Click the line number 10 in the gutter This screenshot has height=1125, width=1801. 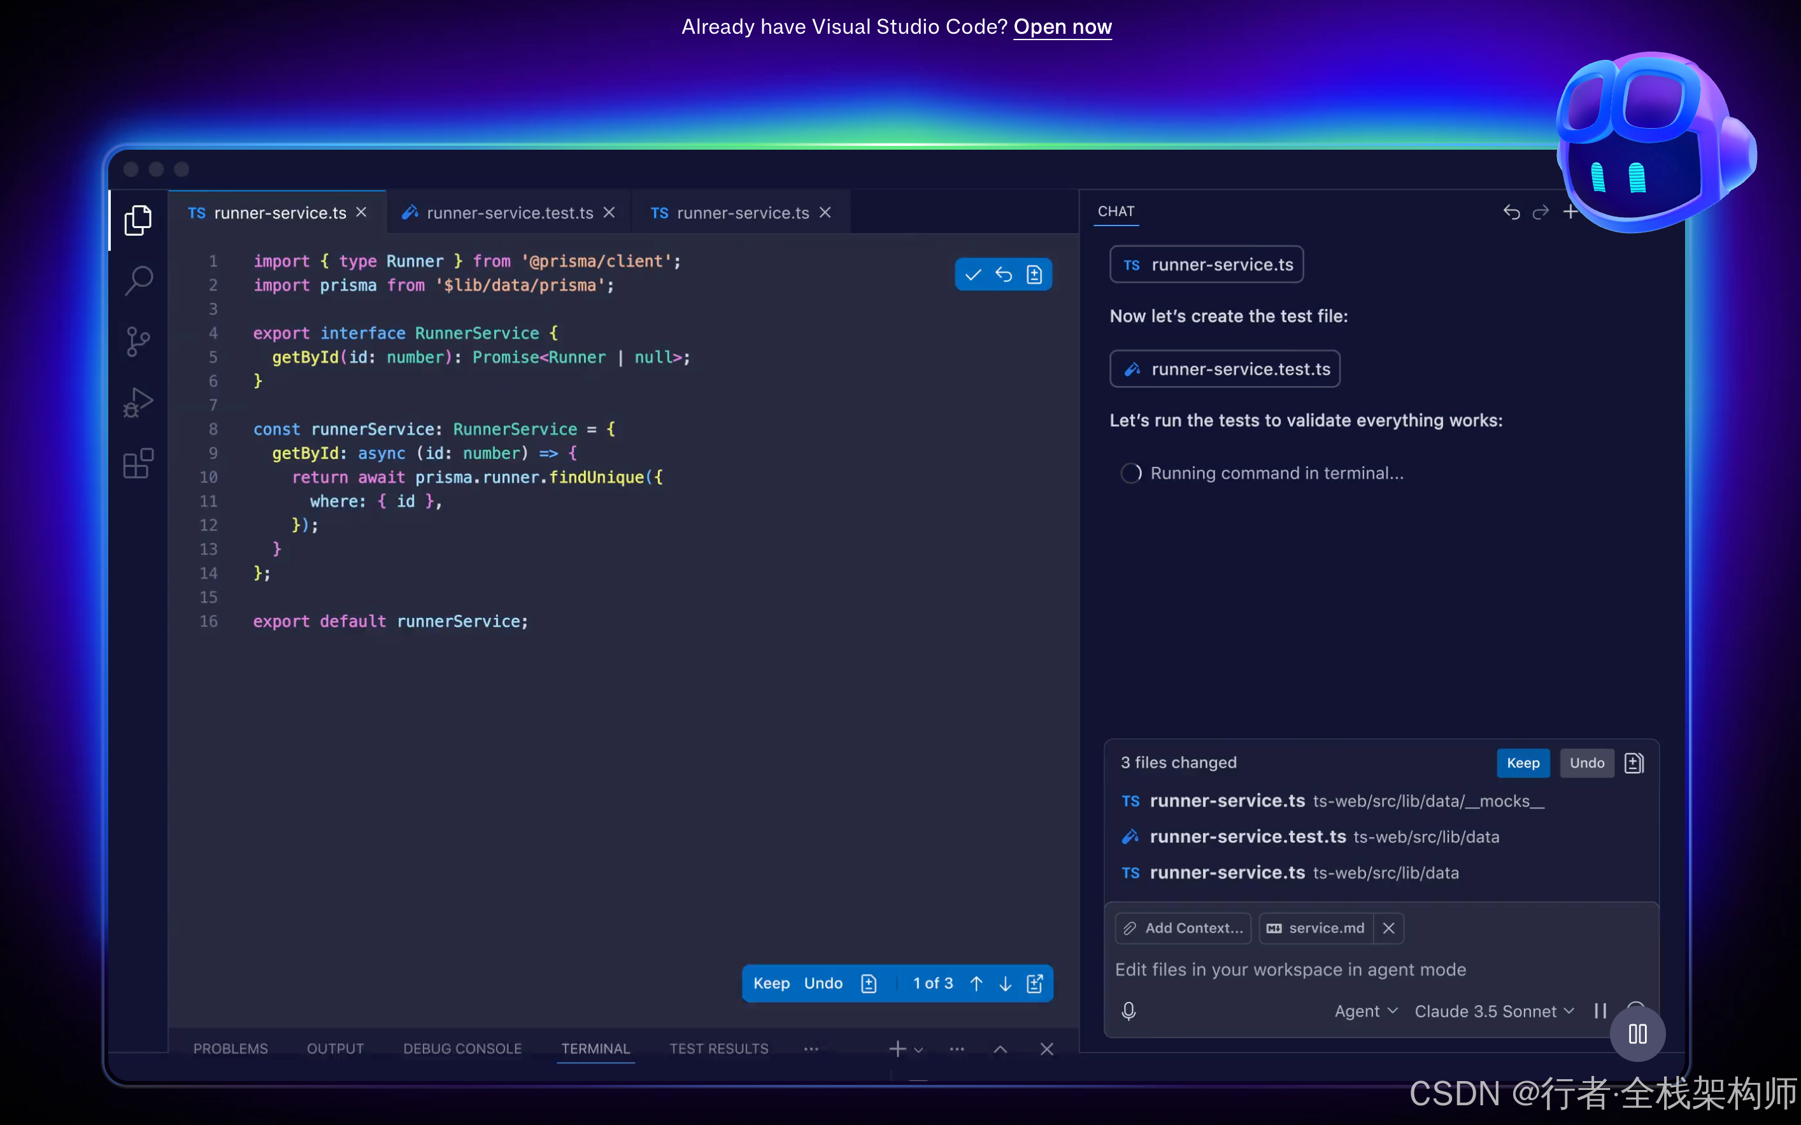tap(208, 477)
